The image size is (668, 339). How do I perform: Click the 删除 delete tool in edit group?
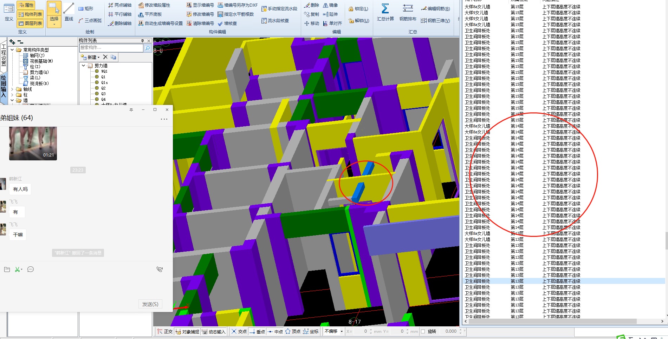312,5
